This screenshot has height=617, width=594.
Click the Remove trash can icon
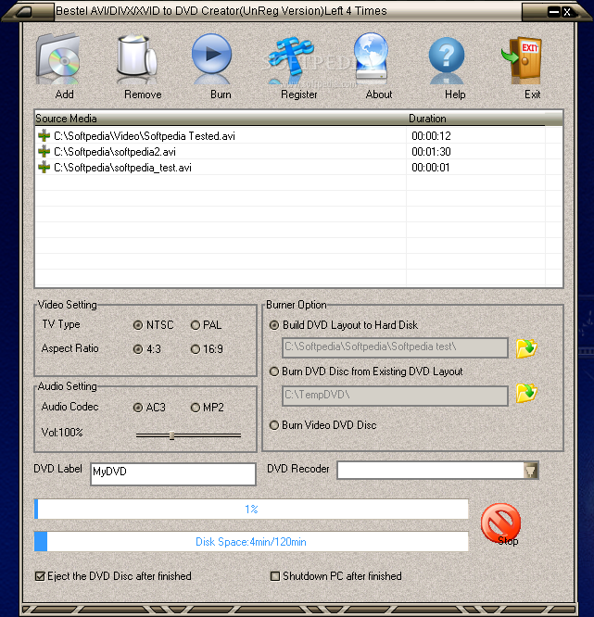136,58
